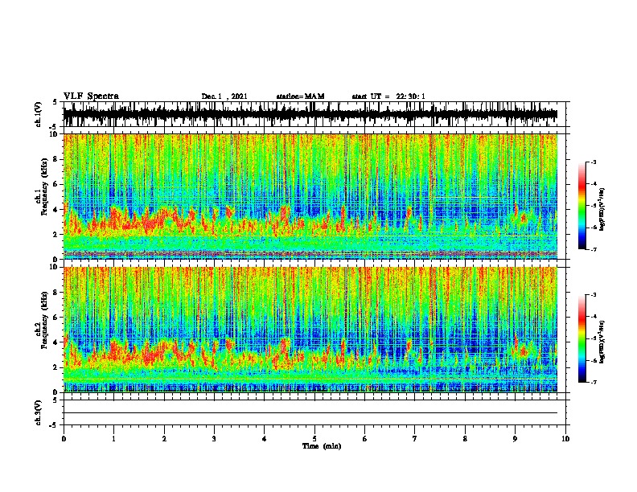Click the "9" tick on the time axis
This screenshot has width=637, height=492.
pyautogui.click(x=515, y=439)
